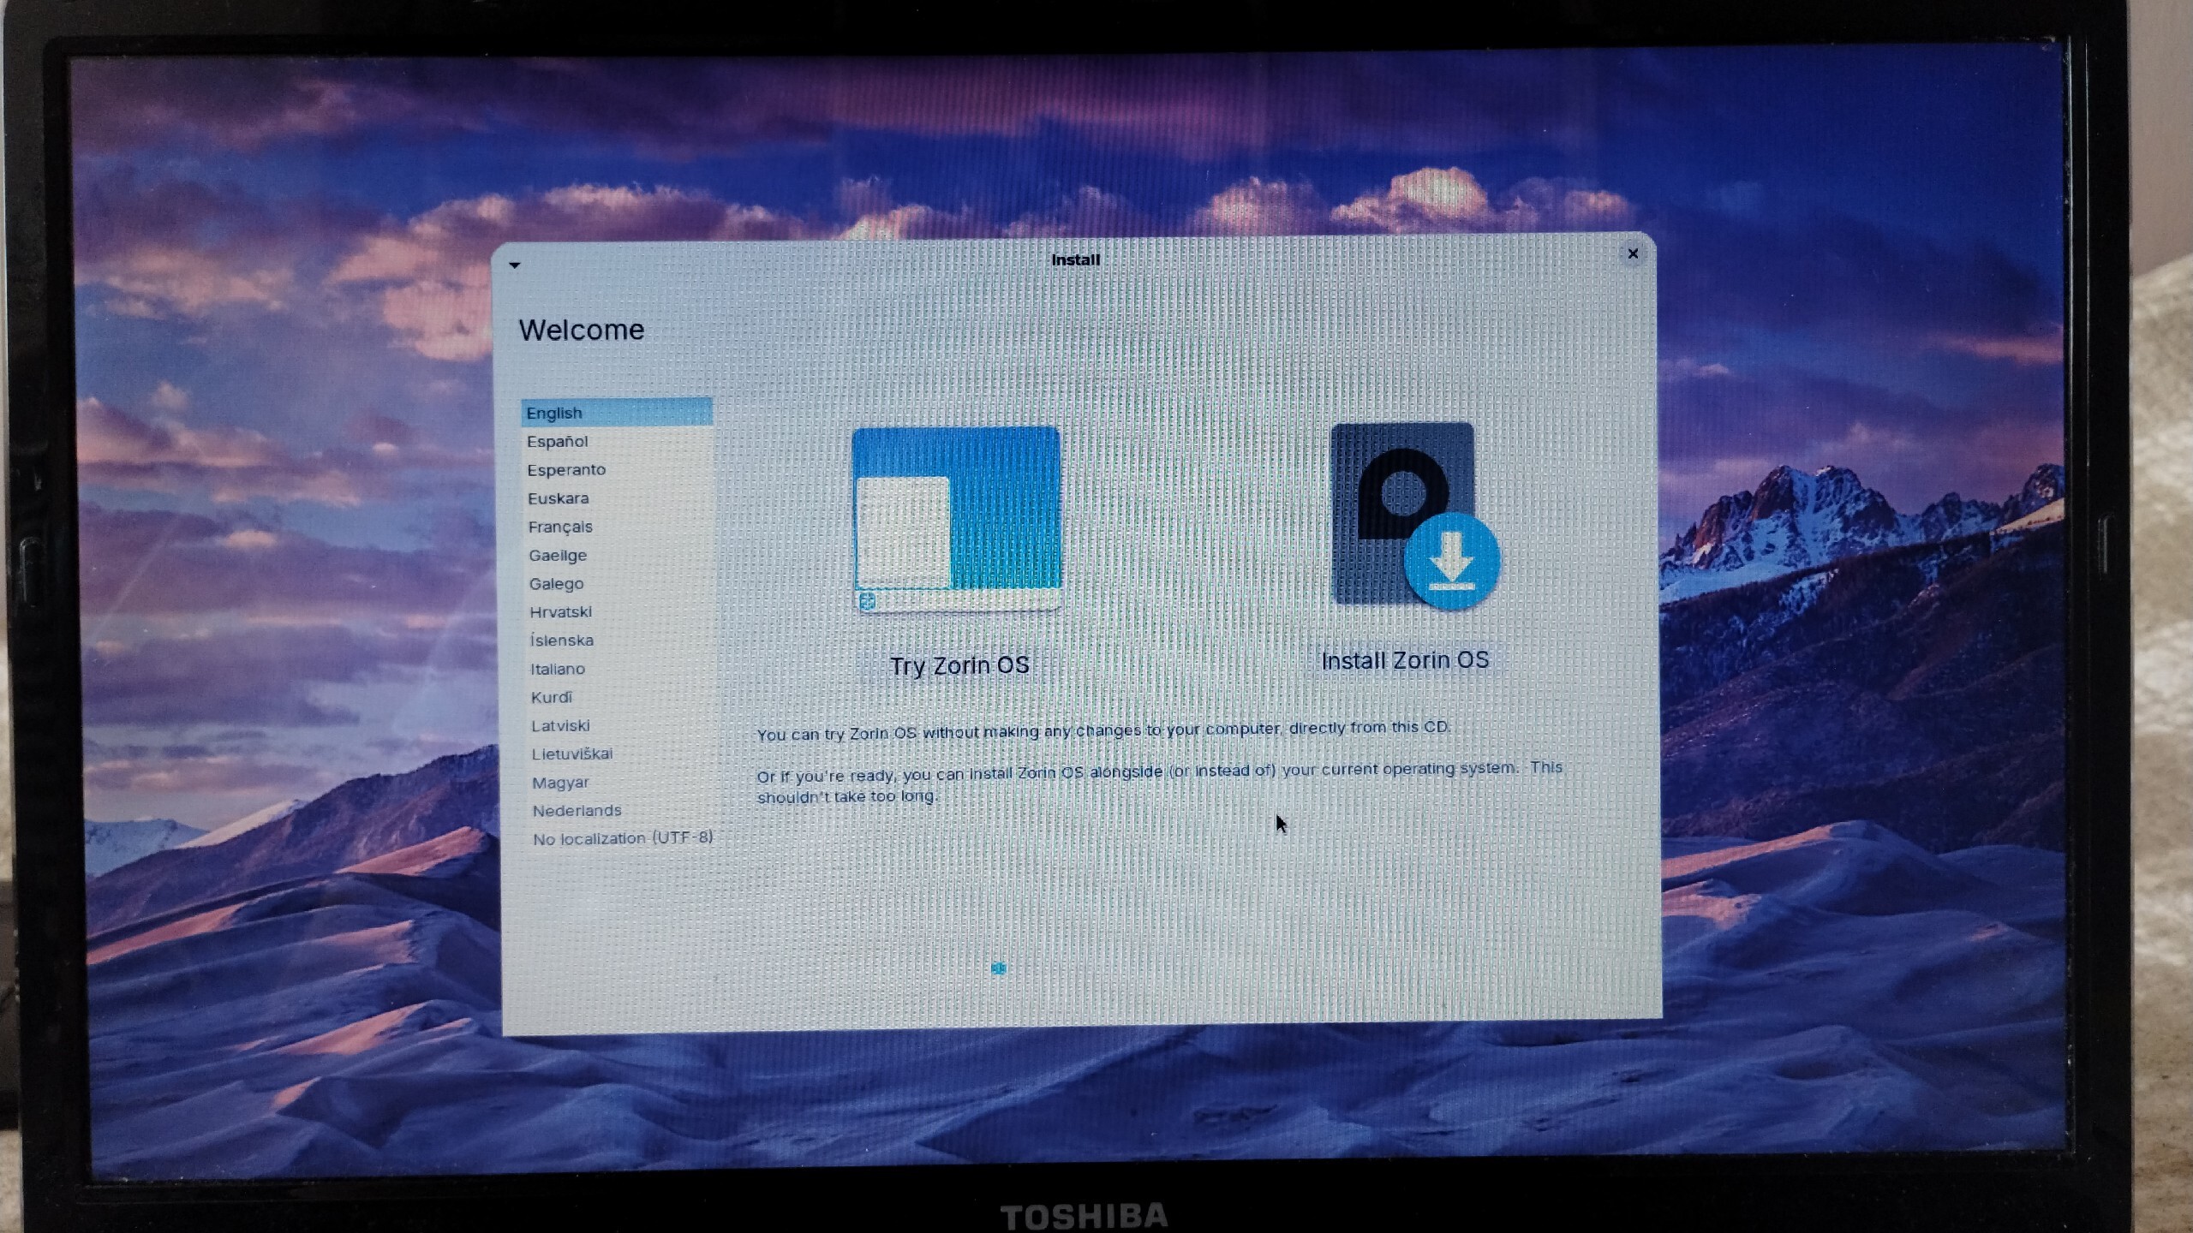Select Français in the language list
This screenshot has width=2193, height=1233.
click(x=618, y=526)
